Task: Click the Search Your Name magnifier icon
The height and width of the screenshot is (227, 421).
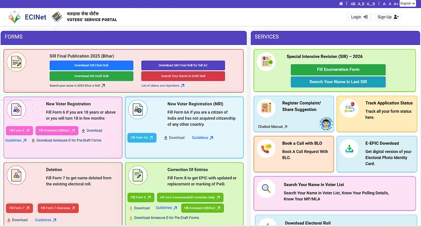Action: 266,189
